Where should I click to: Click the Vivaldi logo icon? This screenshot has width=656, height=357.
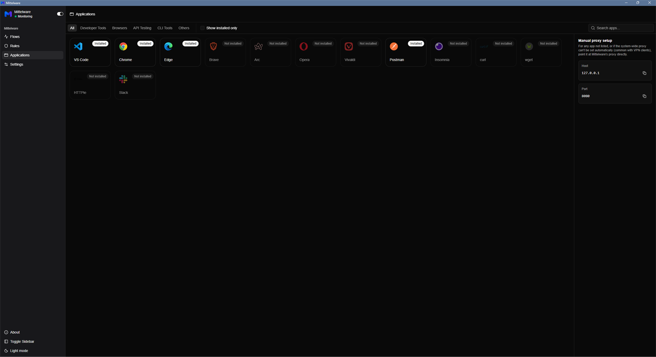tap(348, 46)
